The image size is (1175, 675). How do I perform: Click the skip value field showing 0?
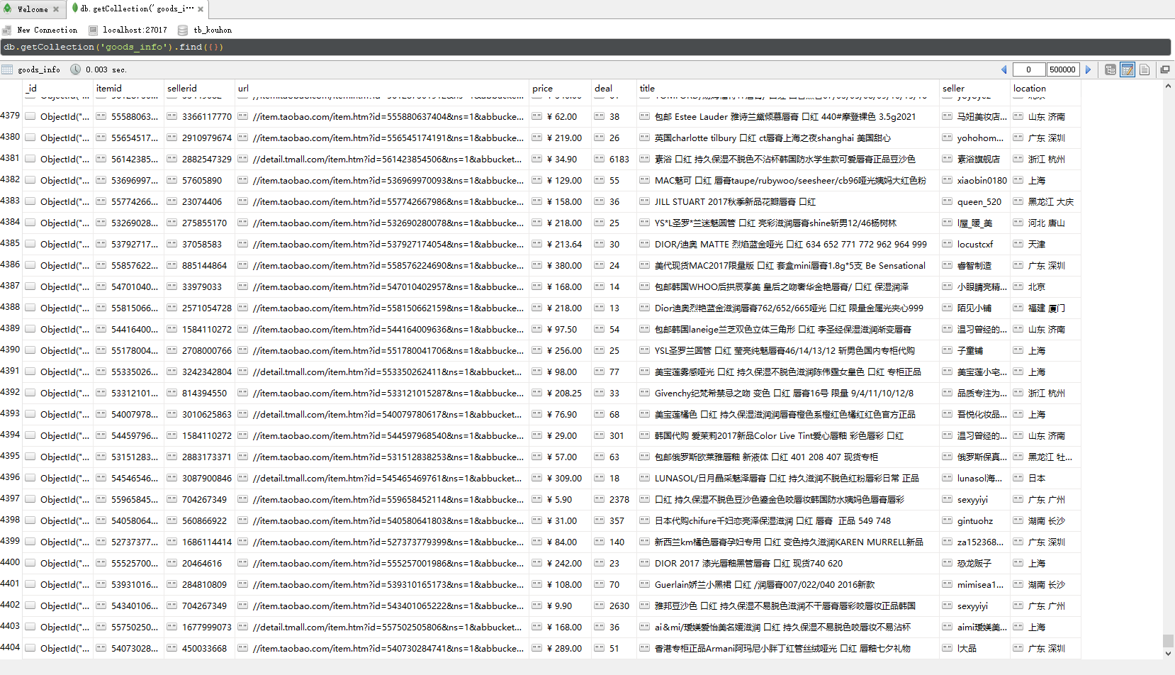coord(1028,69)
